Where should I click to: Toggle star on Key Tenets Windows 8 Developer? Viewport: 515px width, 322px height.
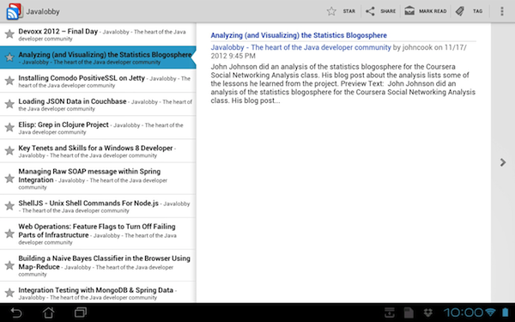point(9,150)
